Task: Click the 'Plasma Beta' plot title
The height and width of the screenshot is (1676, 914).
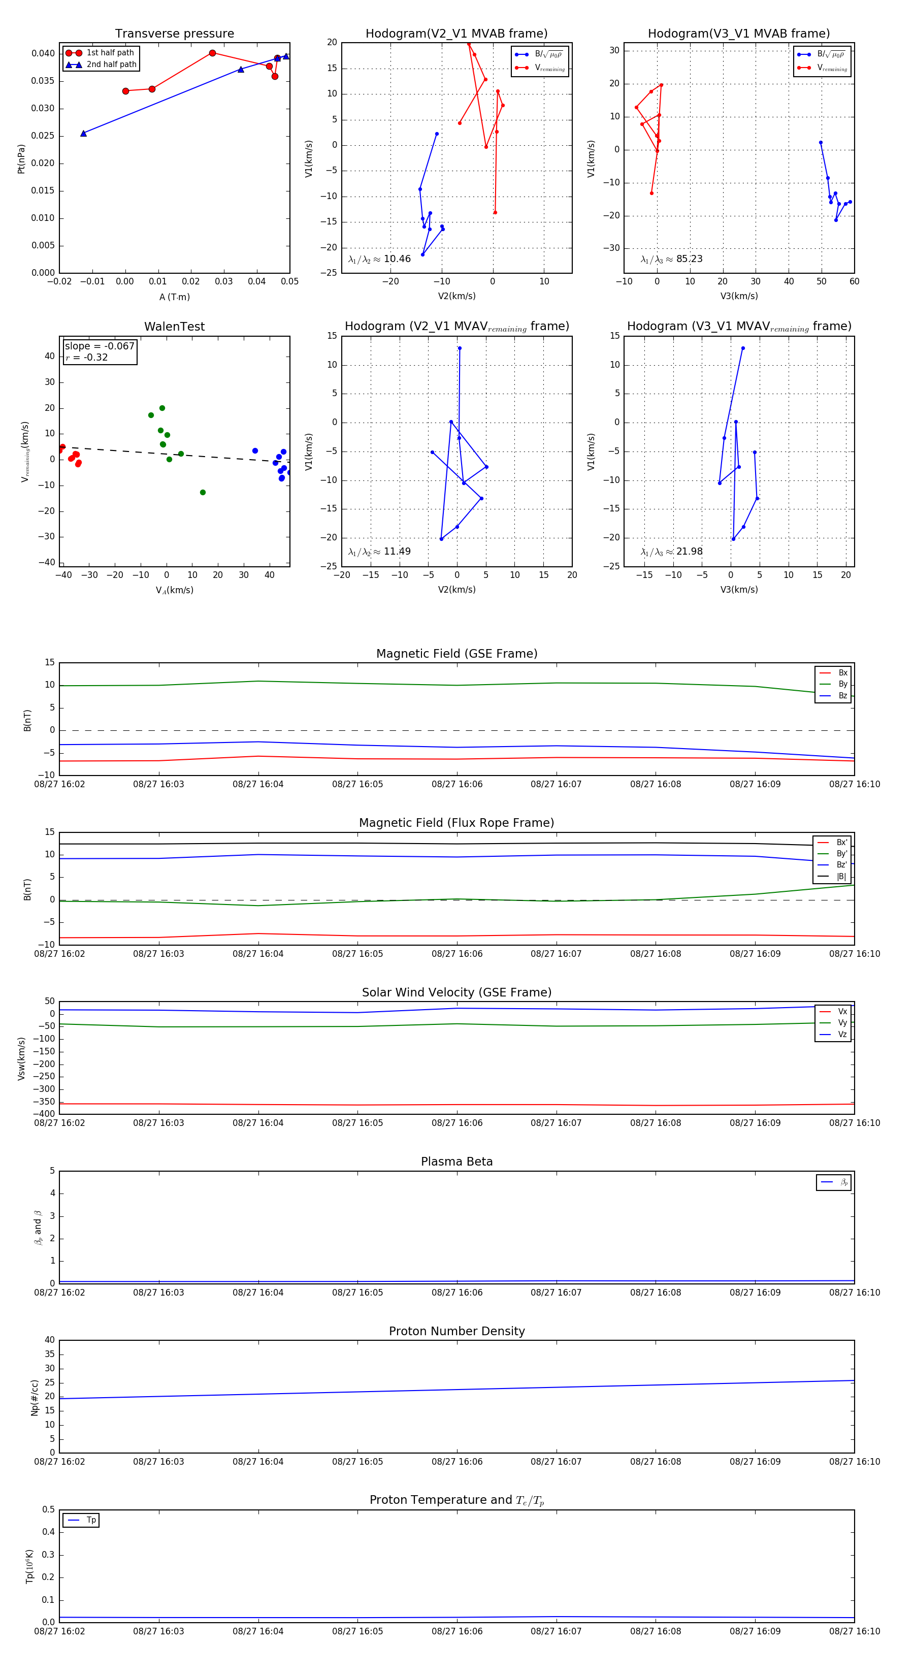Action: [456, 1162]
